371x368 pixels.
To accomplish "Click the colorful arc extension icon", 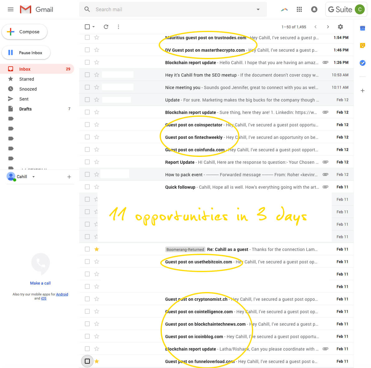I will point(284,9).
